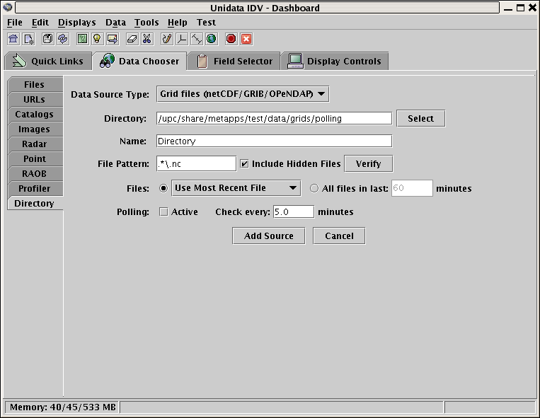
Task: Click the 'Check every' minutes field
Action: (293, 211)
